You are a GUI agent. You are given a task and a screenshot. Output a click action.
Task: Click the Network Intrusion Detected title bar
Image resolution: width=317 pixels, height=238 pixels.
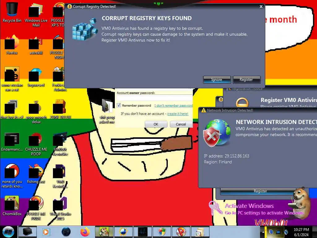point(258,110)
